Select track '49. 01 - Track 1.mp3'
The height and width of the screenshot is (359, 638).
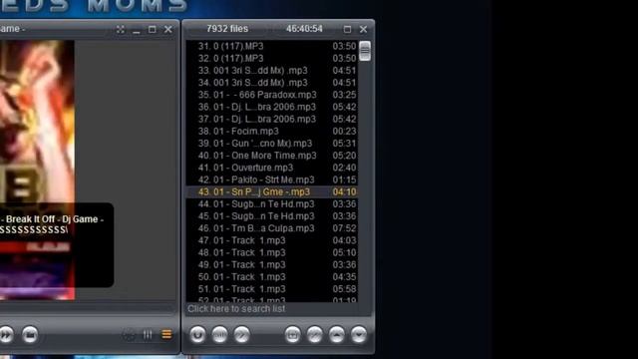pos(272,265)
